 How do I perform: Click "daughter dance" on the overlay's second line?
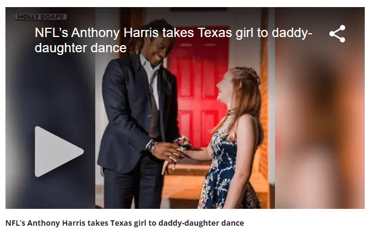click(81, 48)
